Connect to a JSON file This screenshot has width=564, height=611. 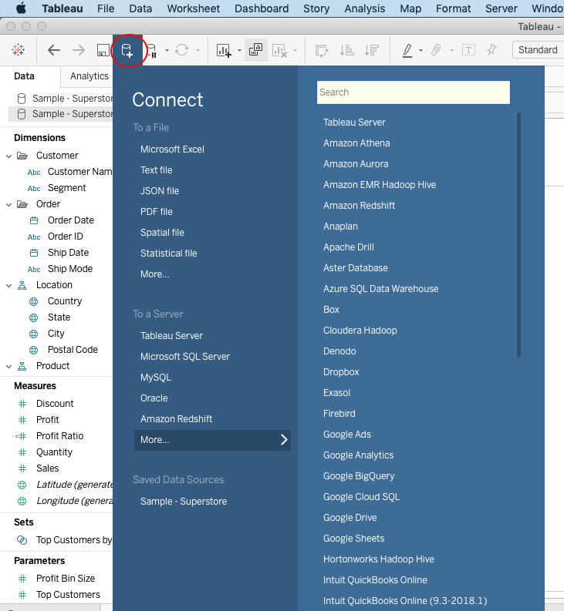[x=160, y=191]
